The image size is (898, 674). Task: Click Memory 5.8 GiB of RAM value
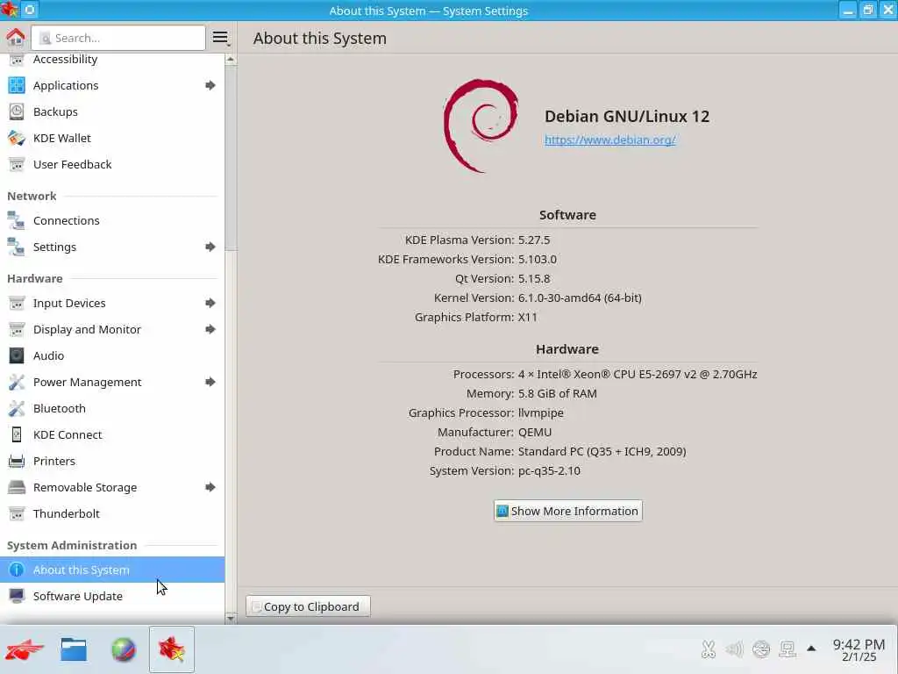click(x=557, y=394)
